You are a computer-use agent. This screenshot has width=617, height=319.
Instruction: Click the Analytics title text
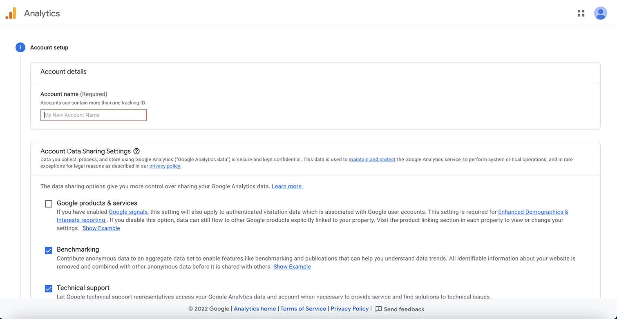tap(42, 13)
